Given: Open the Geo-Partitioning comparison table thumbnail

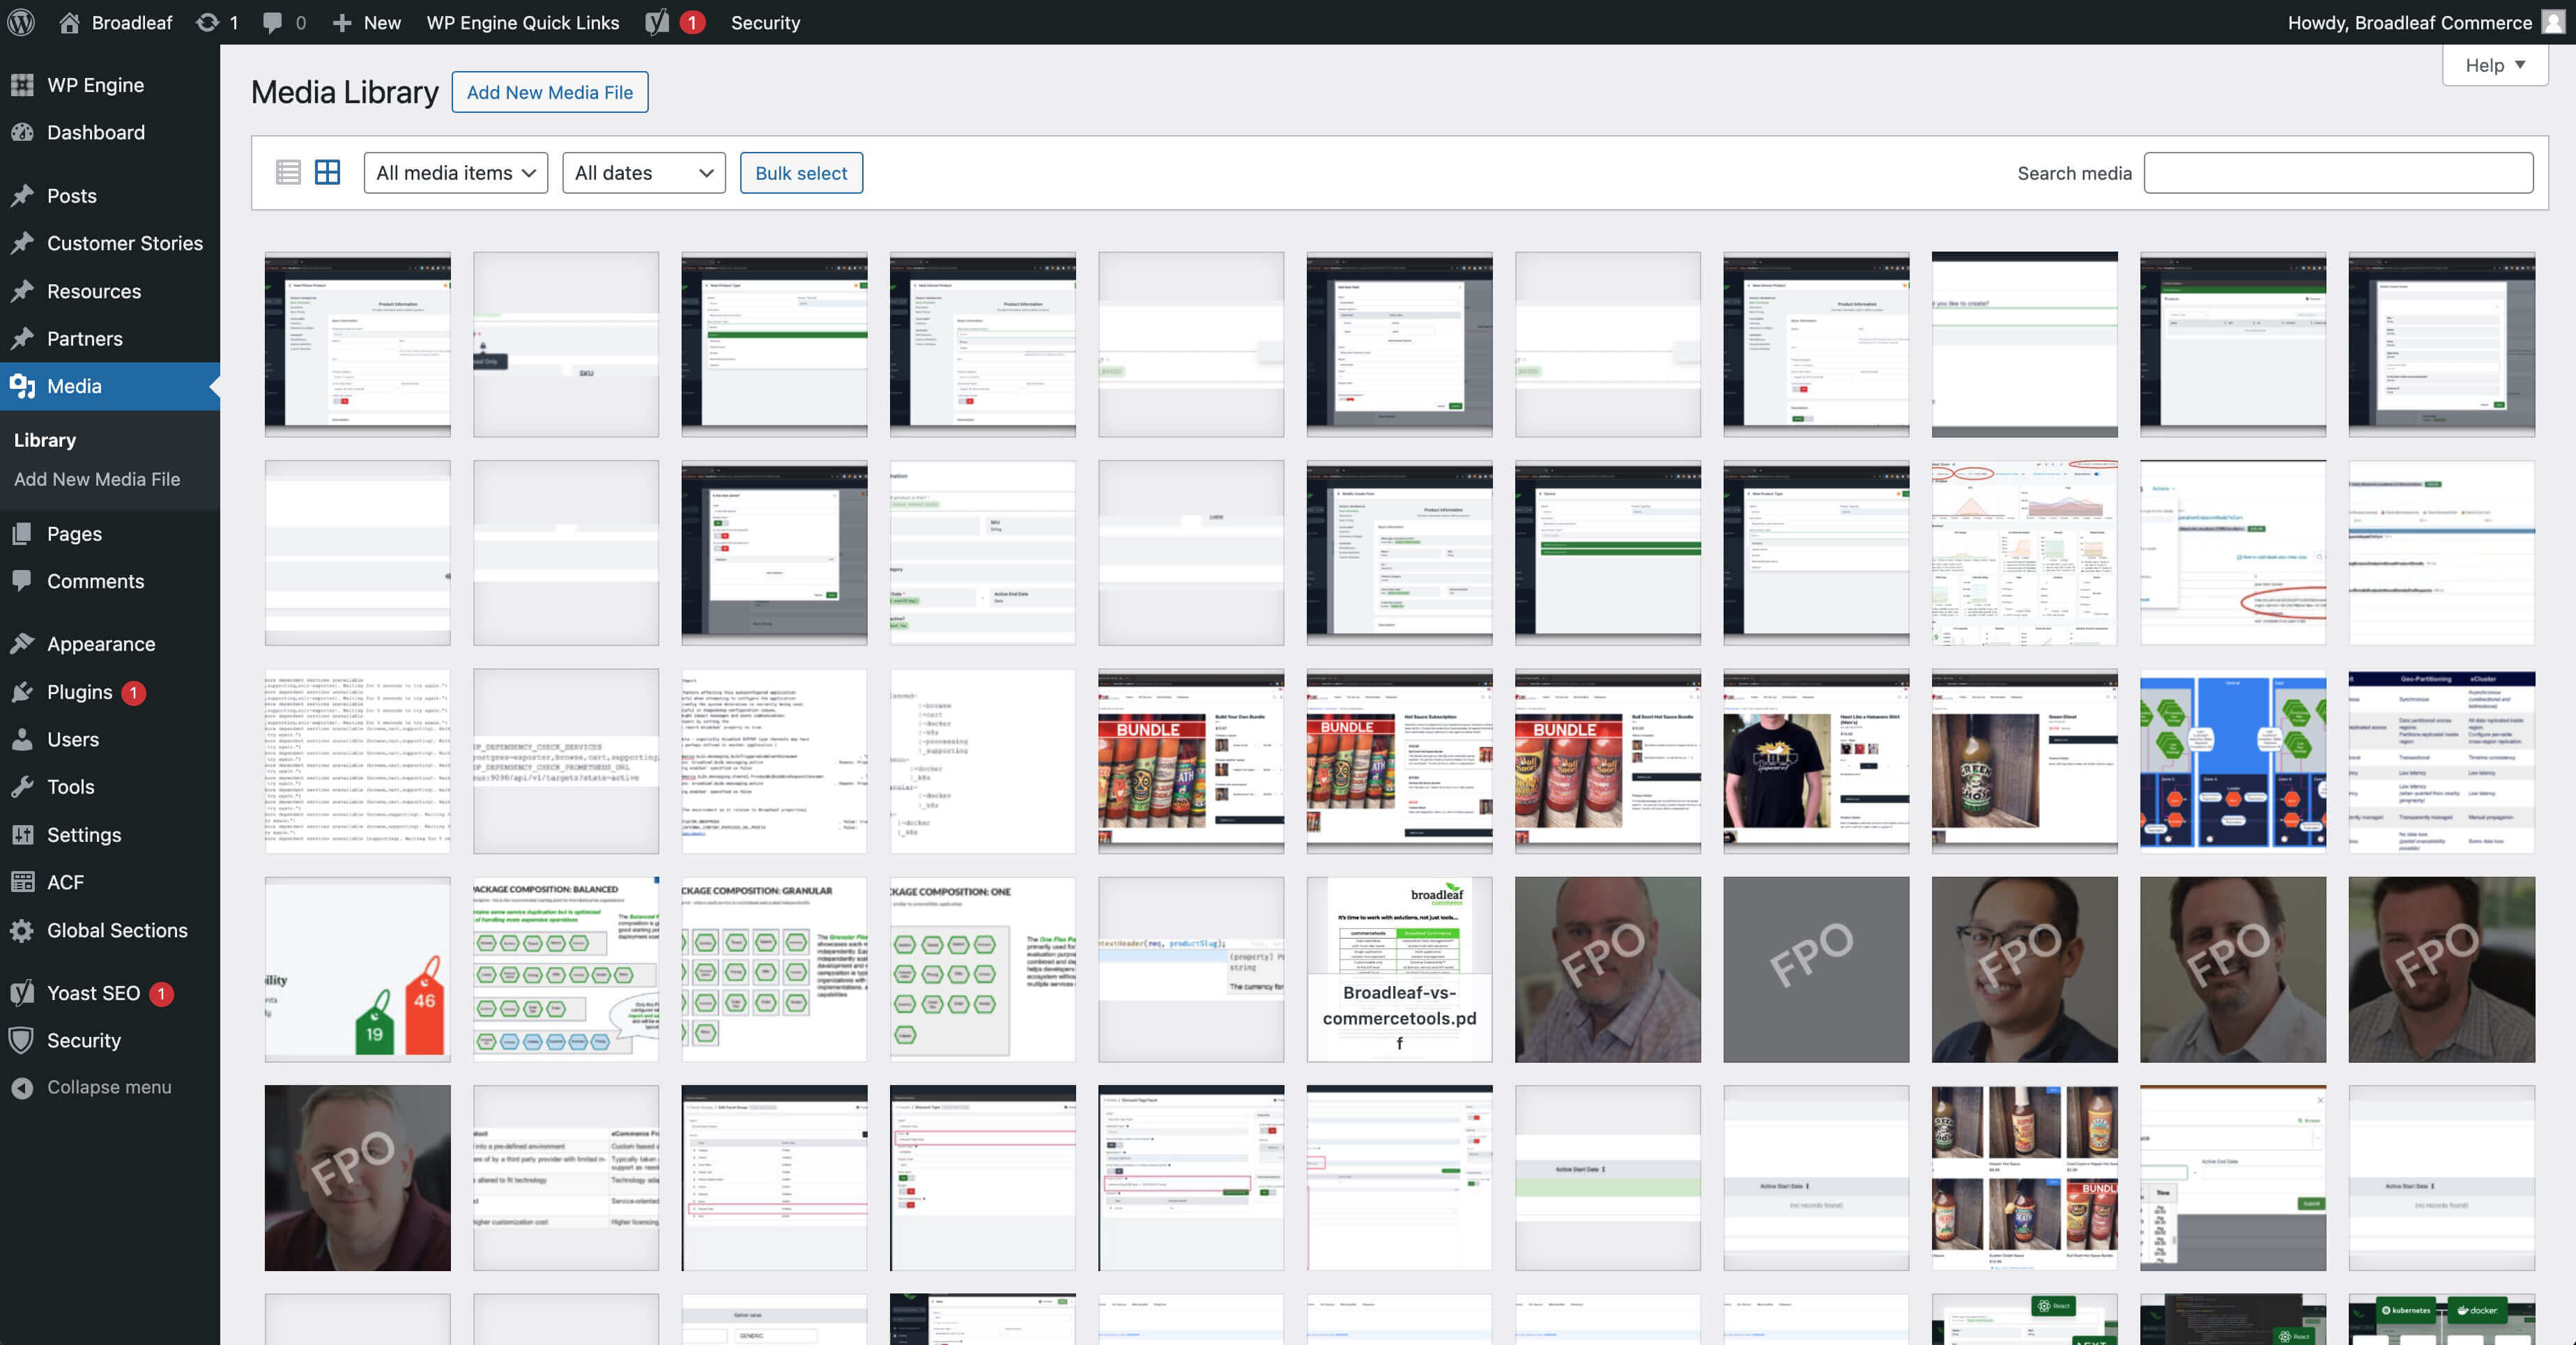Looking at the screenshot, I should point(2442,761).
